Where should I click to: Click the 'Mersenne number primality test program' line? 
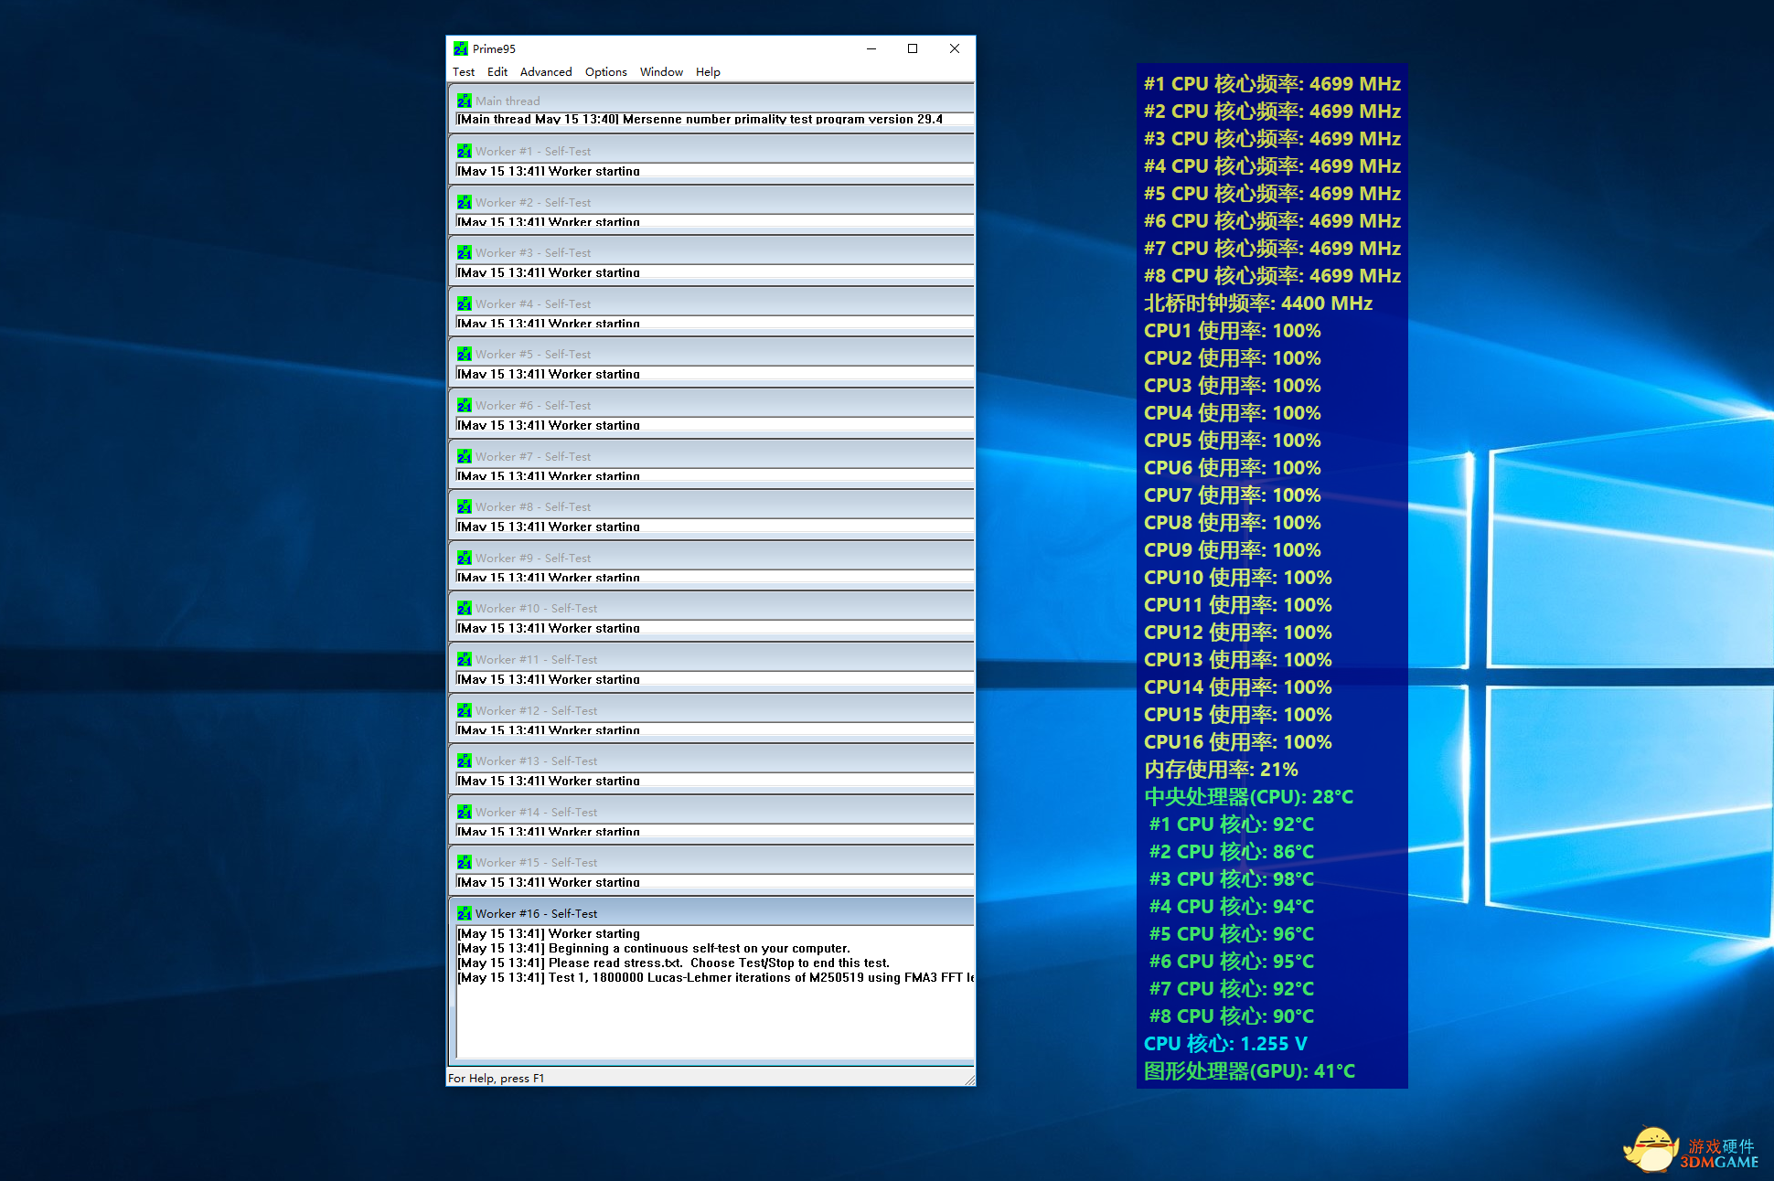(700, 119)
